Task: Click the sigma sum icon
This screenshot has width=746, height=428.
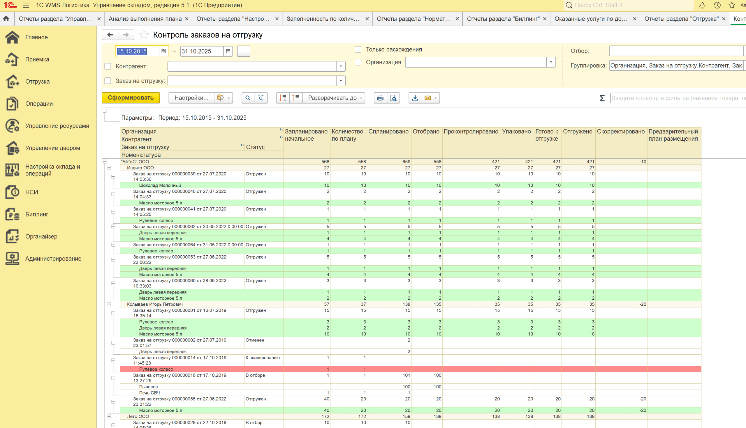Action: pyautogui.click(x=602, y=98)
